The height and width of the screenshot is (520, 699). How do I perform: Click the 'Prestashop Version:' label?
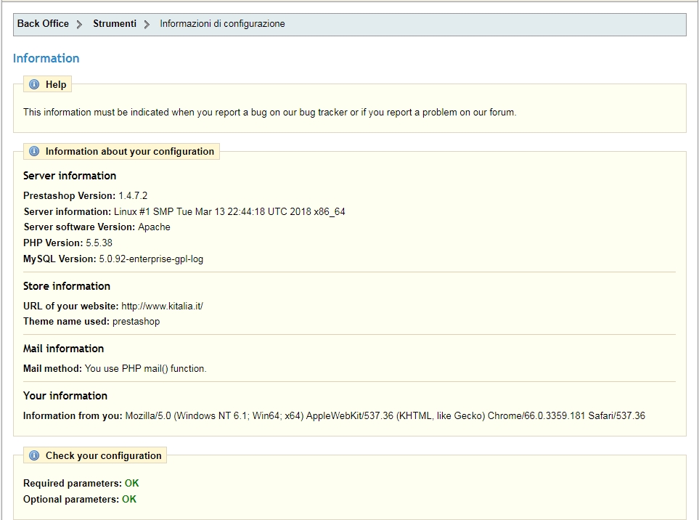click(x=70, y=196)
